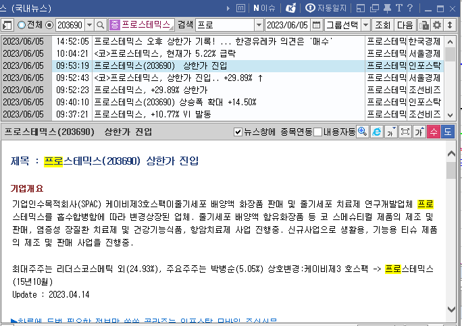Viewport: 462px width, 326px height.
Task: Click the fit-to-window frame icon
Action: tap(405, 132)
